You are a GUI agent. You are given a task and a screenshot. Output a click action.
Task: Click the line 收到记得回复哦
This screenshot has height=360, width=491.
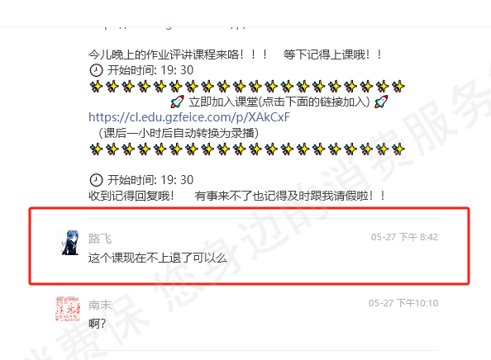click(x=131, y=197)
